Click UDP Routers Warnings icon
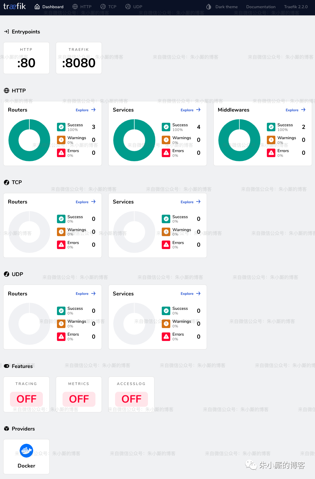 tap(61, 324)
